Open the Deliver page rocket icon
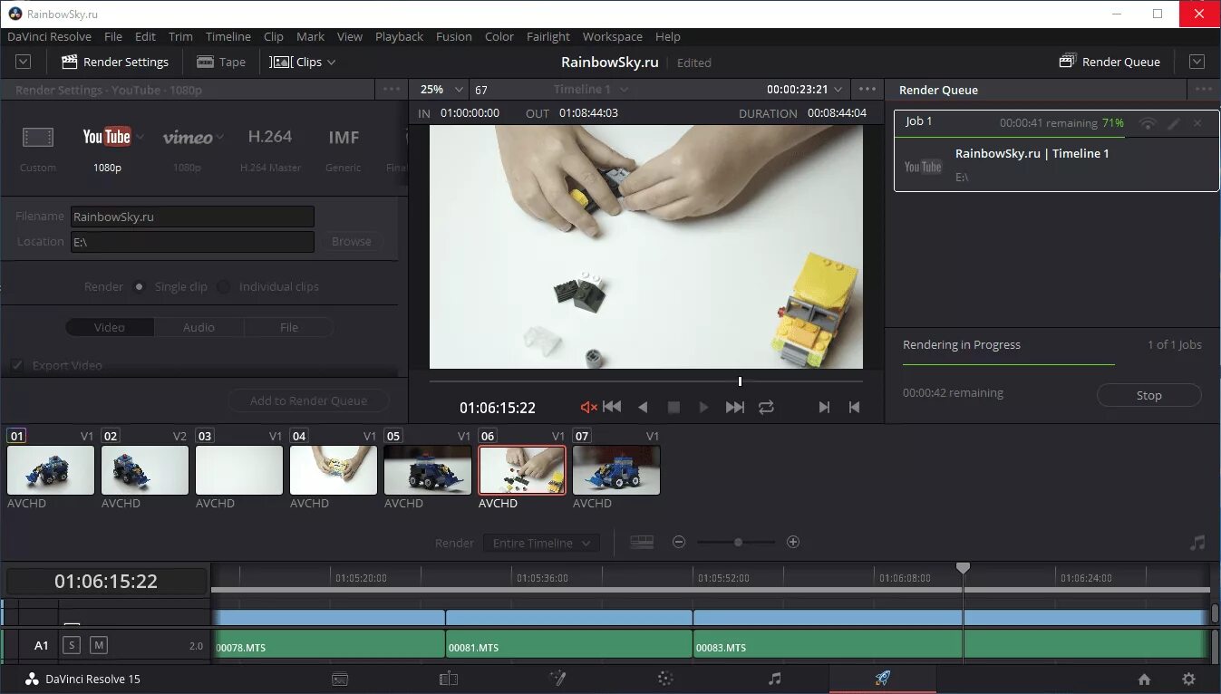Viewport: 1221px width, 694px height. 882,679
